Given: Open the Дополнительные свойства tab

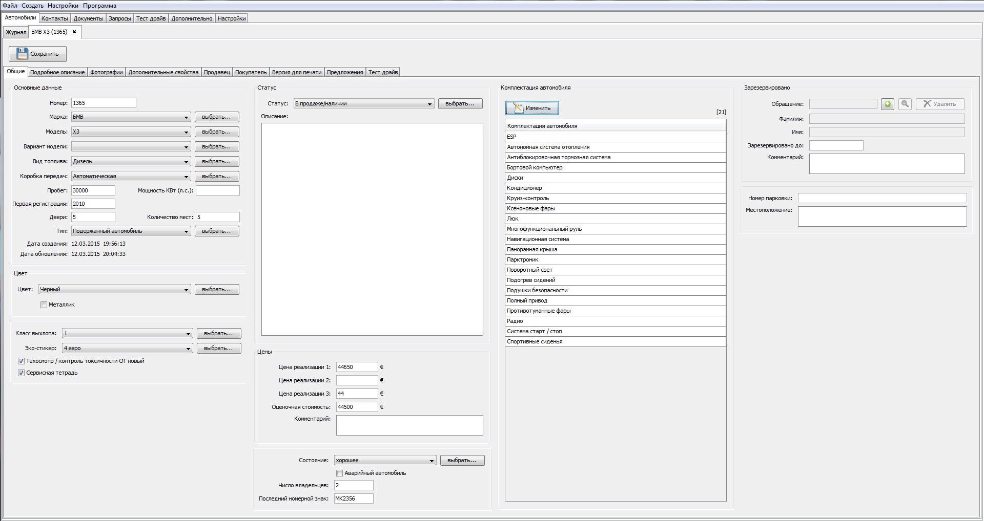Looking at the screenshot, I should pos(163,72).
